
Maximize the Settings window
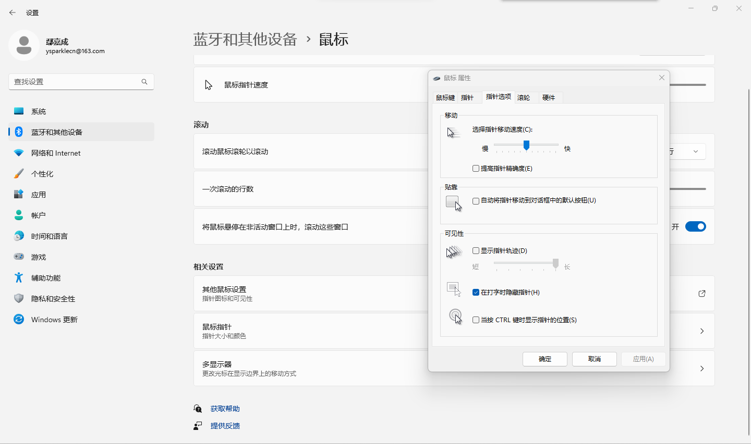pos(715,8)
